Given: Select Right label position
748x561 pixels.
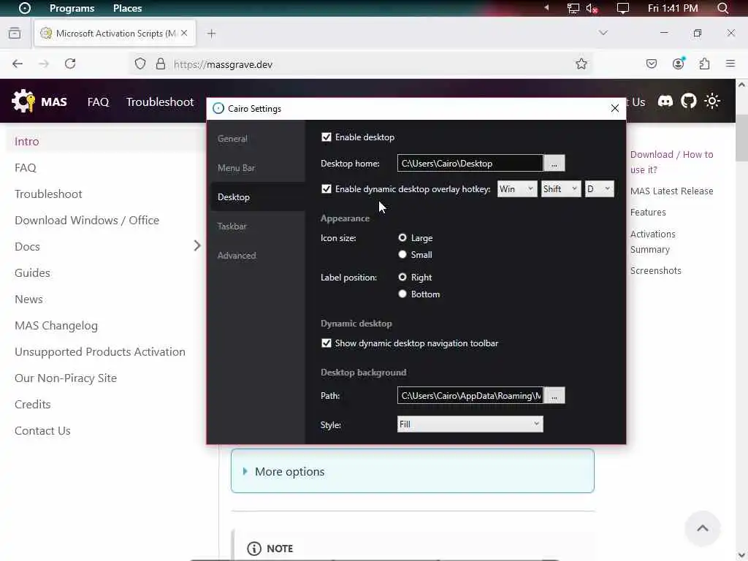Looking at the screenshot, I should pyautogui.click(x=402, y=277).
